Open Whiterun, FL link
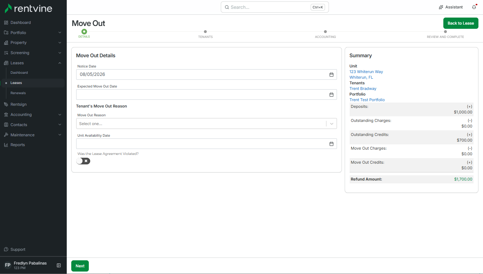 click(x=361, y=77)
